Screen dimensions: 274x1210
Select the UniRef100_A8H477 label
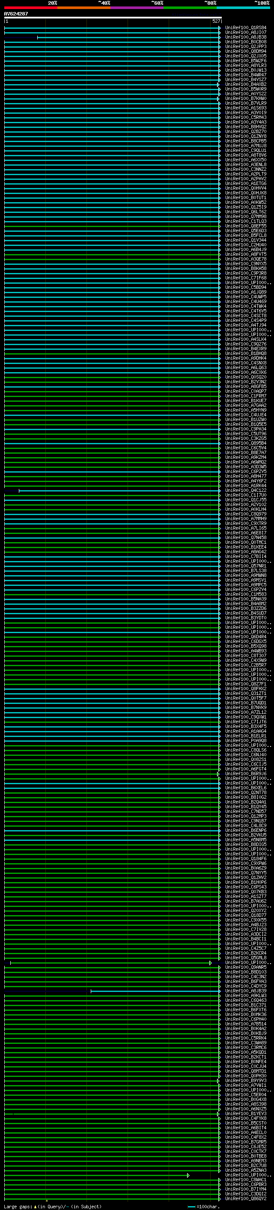[x=245, y=476]
